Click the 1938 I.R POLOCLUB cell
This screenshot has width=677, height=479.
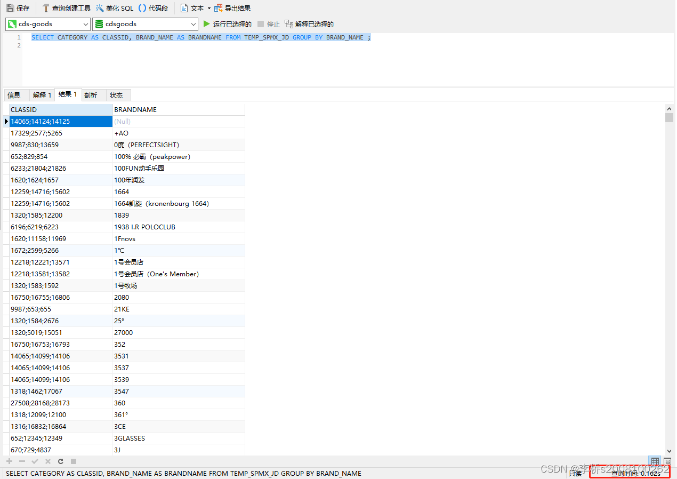point(179,227)
